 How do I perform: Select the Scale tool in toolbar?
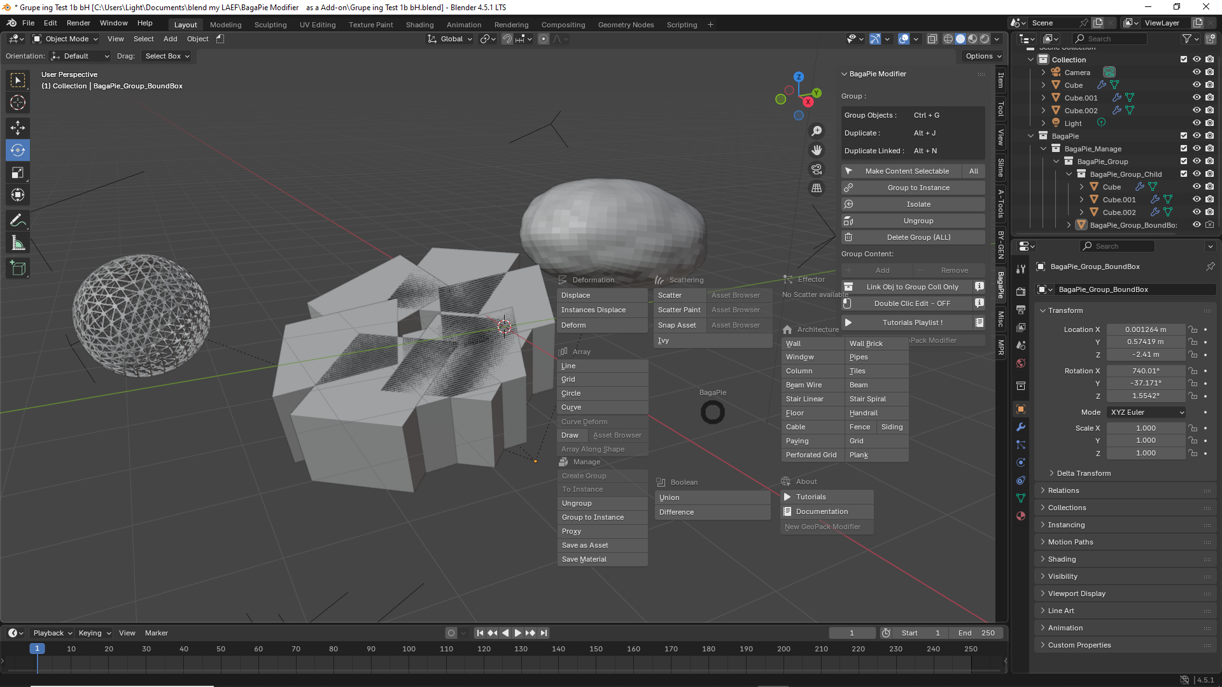pyautogui.click(x=18, y=173)
